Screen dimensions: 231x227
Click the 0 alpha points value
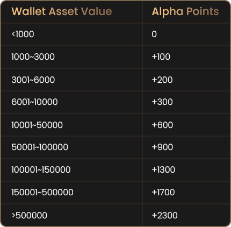point(154,34)
